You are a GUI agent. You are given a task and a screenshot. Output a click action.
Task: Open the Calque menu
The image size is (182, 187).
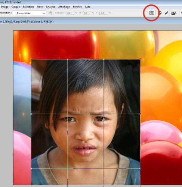pyautogui.click(x=16, y=7)
